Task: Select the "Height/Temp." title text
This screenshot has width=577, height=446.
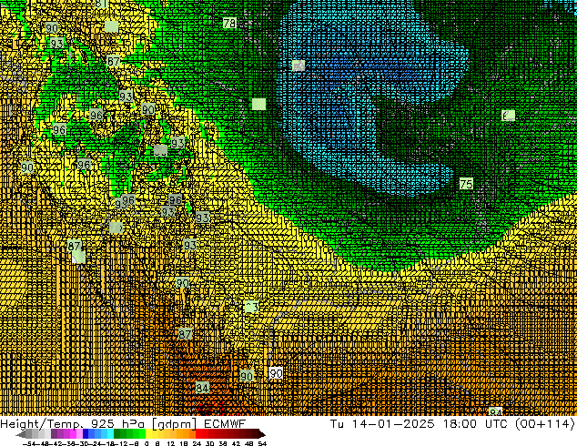Action: [x=43, y=424]
